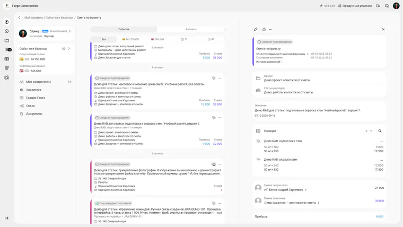Expand the positions count dropdown showing 2
Screen dimensions: 403x227
[369, 131]
